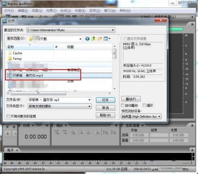198x174 pixels.
Task: Open the 缩放 panel options menu arrow
Action: coord(116,125)
